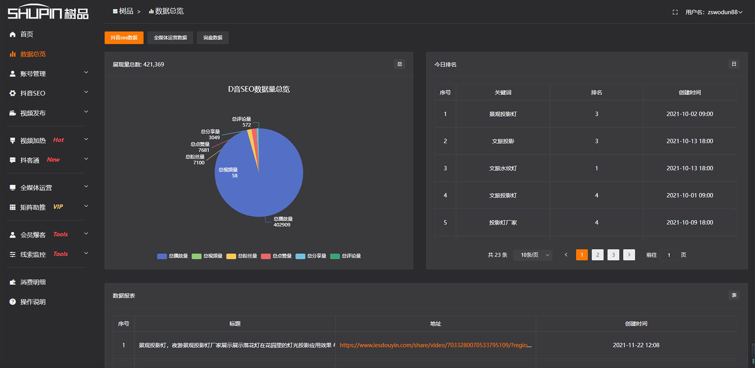Viewport: 755px width, 368px height.
Task: Click the 消费明细 wallet icon
Action: (x=13, y=282)
